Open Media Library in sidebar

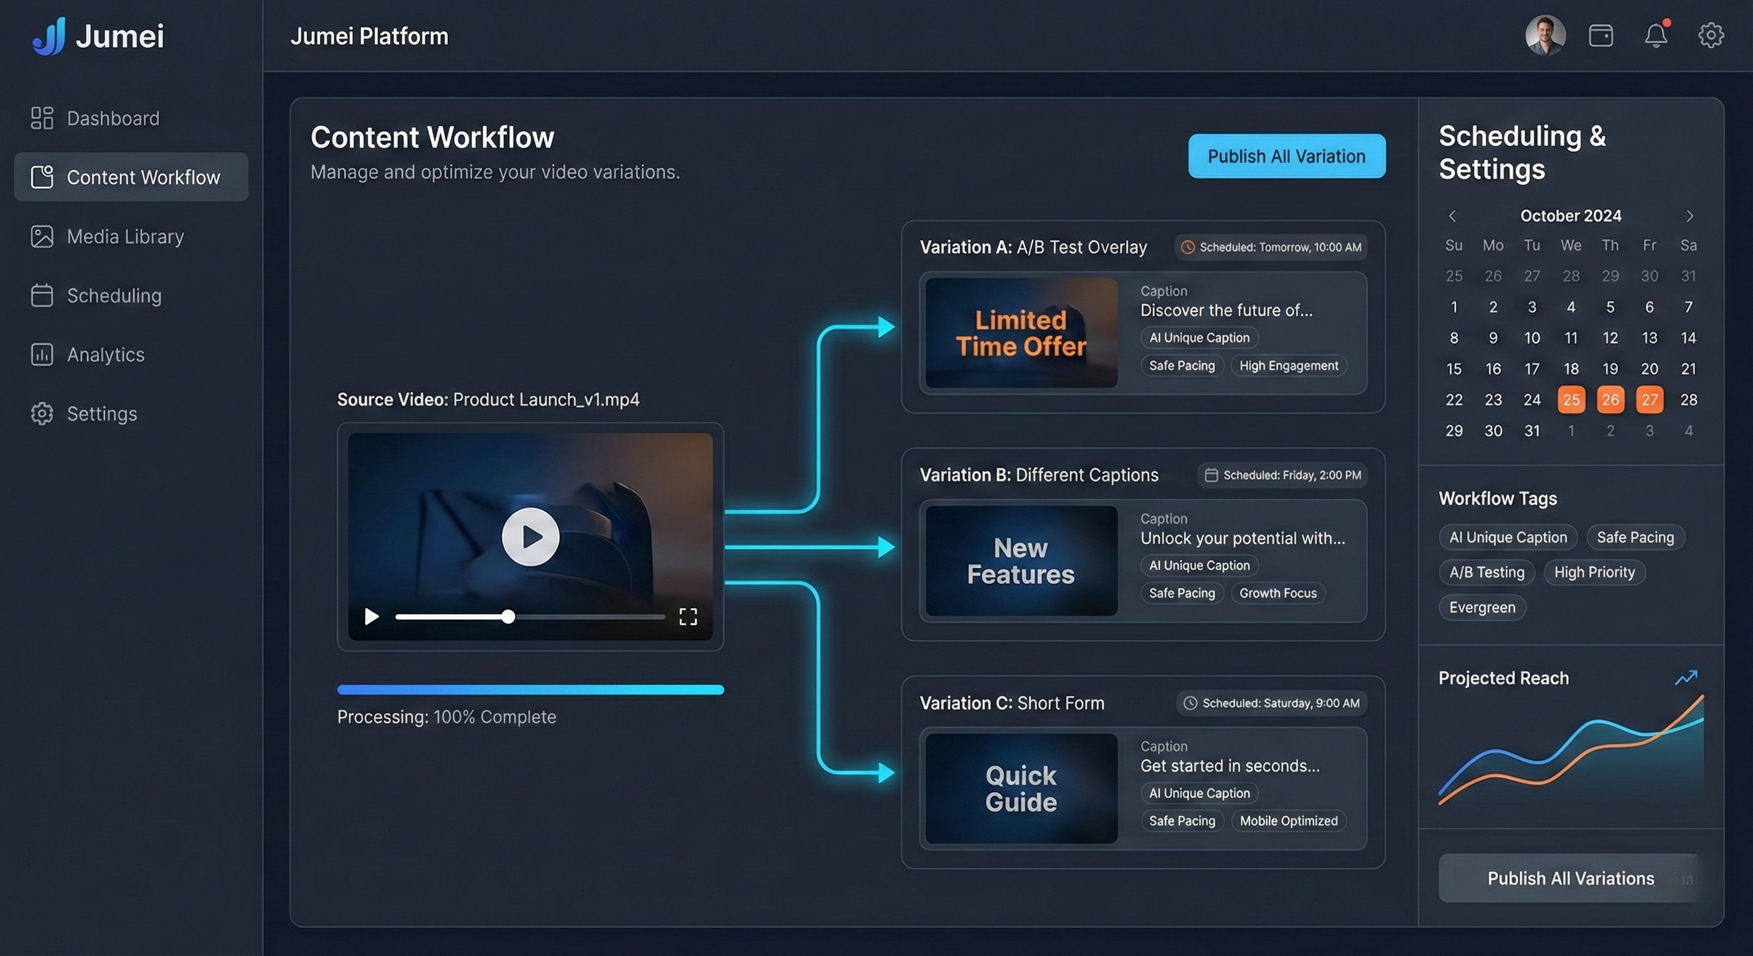coord(125,237)
